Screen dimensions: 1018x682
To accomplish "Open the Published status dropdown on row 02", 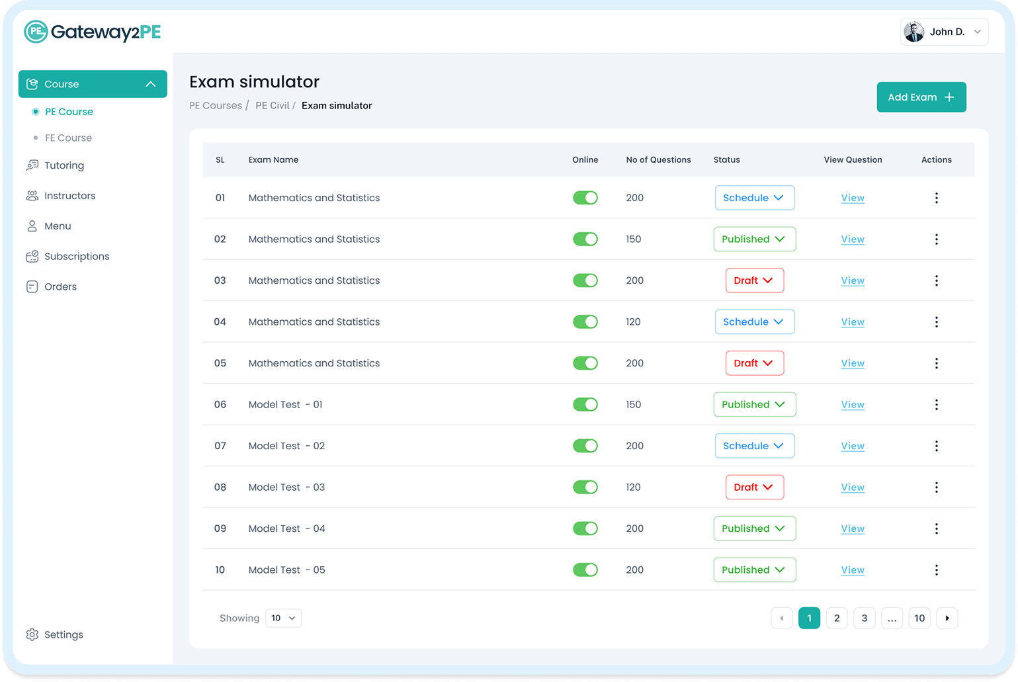I will pyautogui.click(x=754, y=239).
